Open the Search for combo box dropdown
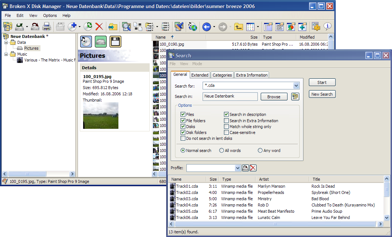The width and height of the screenshot is (392, 237). [x=296, y=85]
